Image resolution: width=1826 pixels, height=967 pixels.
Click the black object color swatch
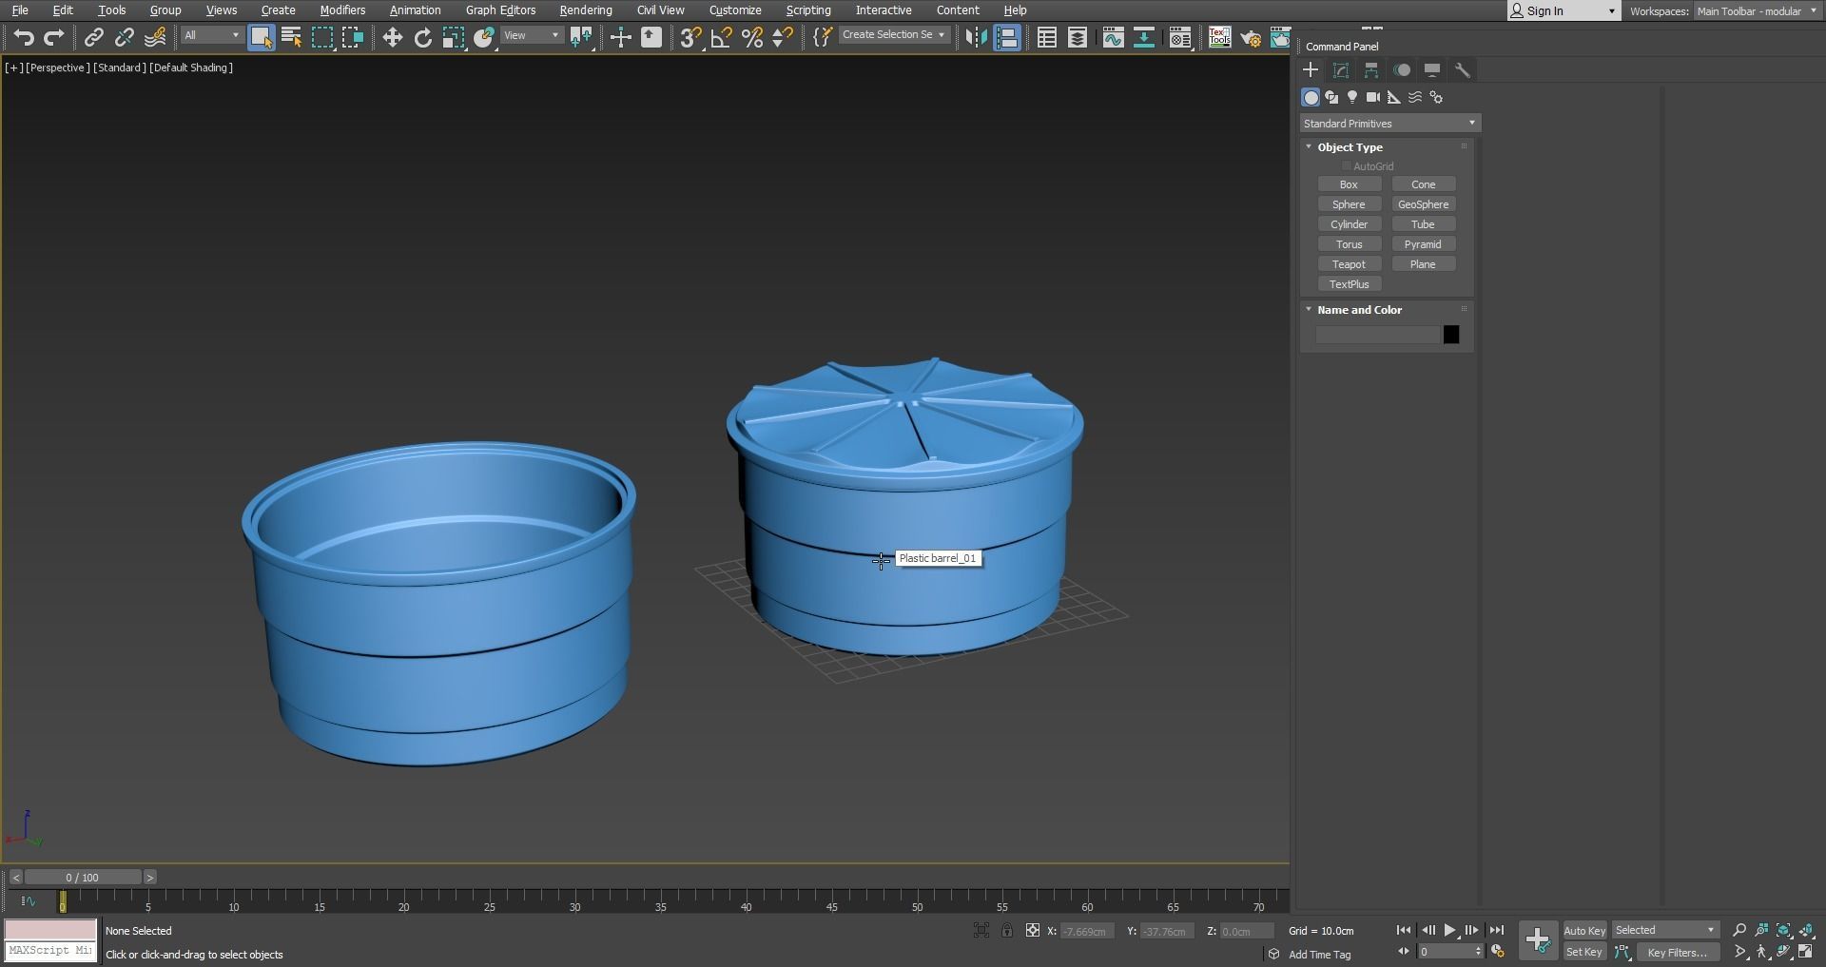point(1450,335)
